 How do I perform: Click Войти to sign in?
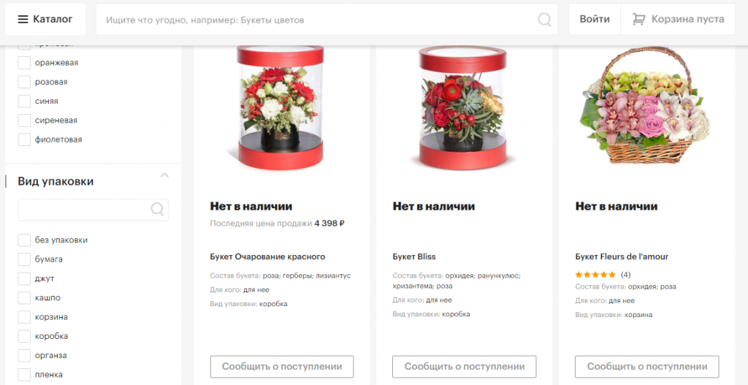tap(595, 20)
